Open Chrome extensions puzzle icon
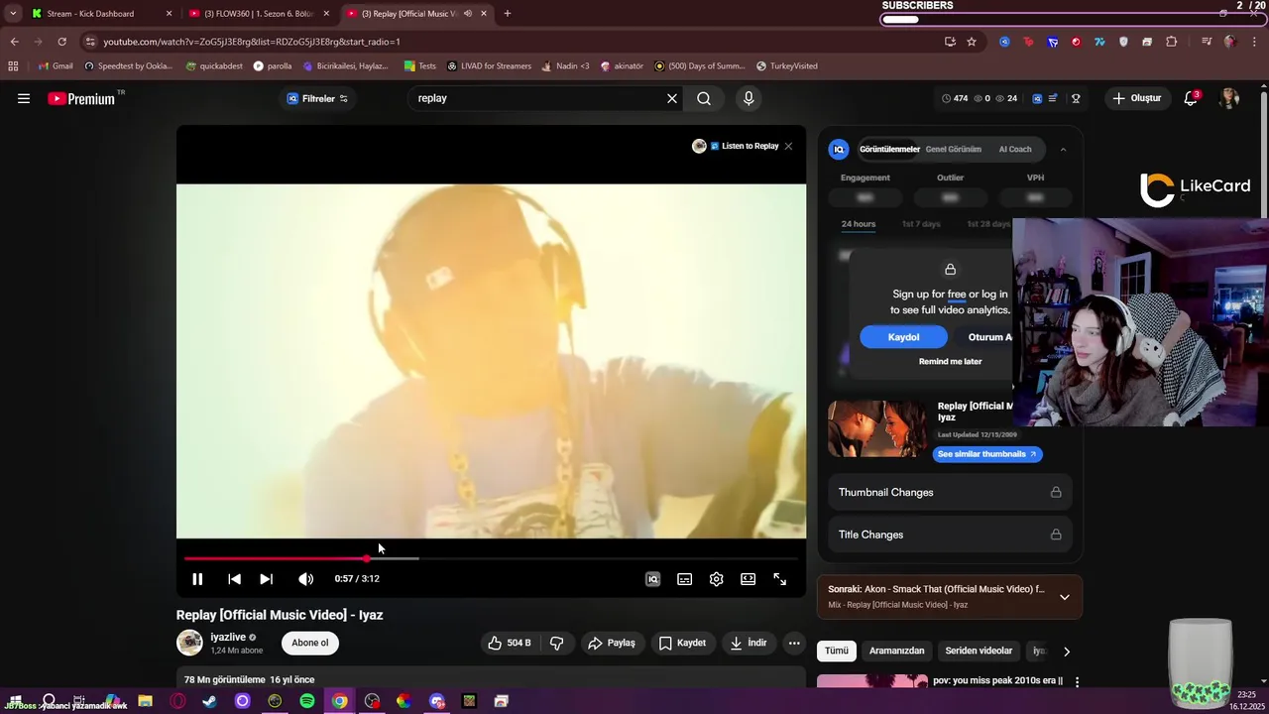Image resolution: width=1269 pixels, height=714 pixels. click(1172, 42)
